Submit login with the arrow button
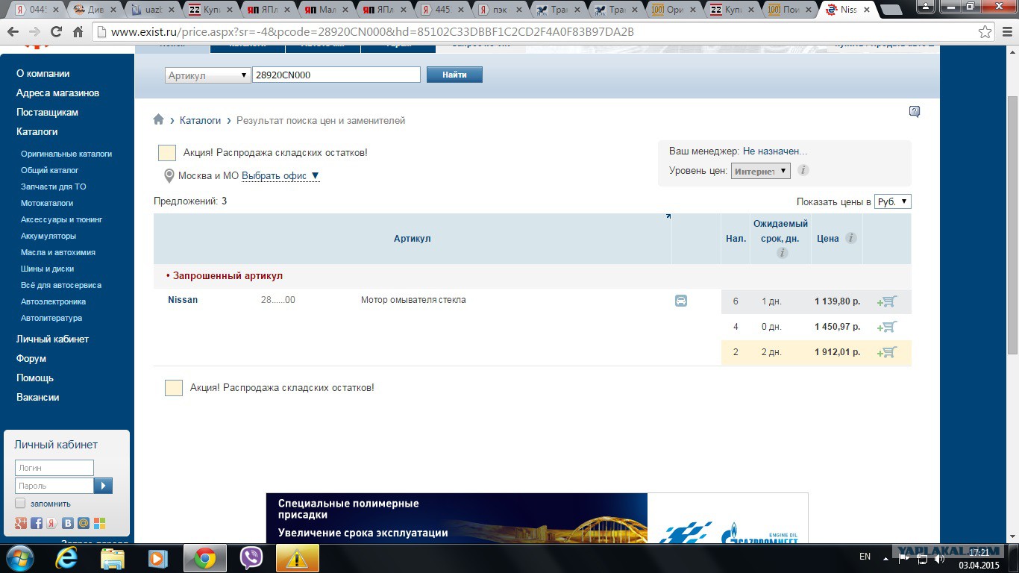The height and width of the screenshot is (573, 1019). [103, 486]
